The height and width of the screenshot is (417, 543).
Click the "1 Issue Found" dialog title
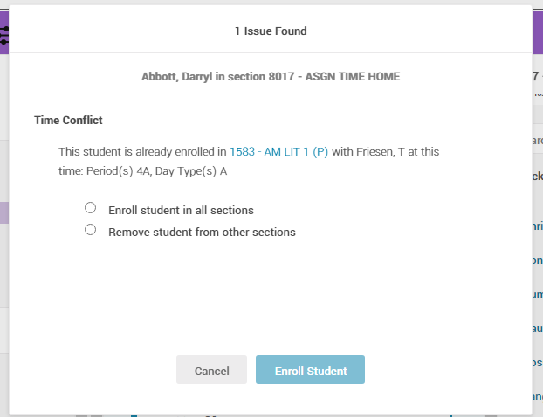point(271,31)
